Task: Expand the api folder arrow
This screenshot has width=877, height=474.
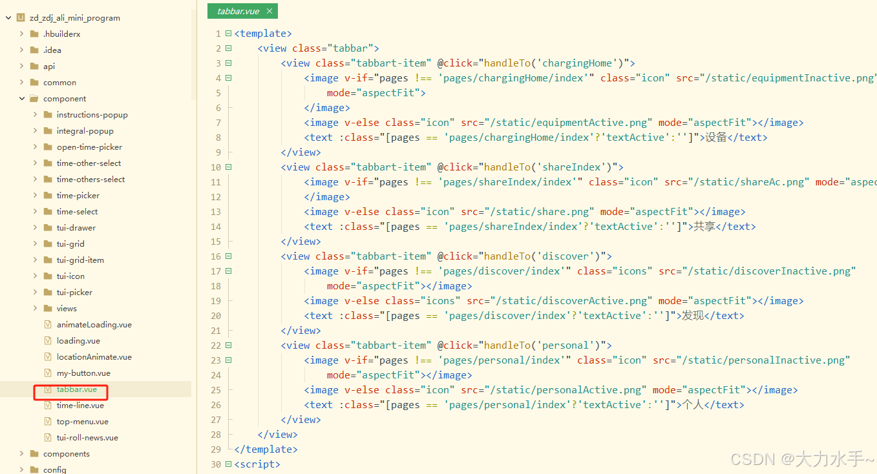Action: point(22,66)
